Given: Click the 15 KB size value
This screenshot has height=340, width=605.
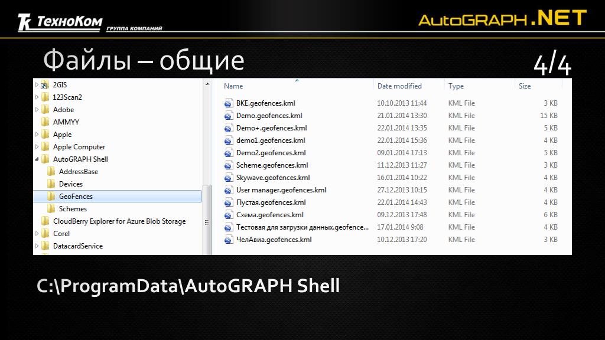Looking at the screenshot, I should [x=549, y=115].
